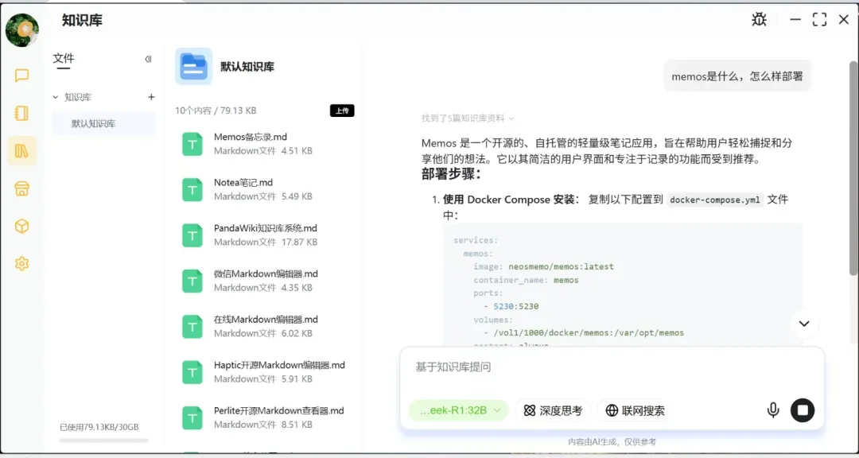The height and width of the screenshot is (458, 859).
Task: Click the user avatar picture
Action: pos(22,30)
